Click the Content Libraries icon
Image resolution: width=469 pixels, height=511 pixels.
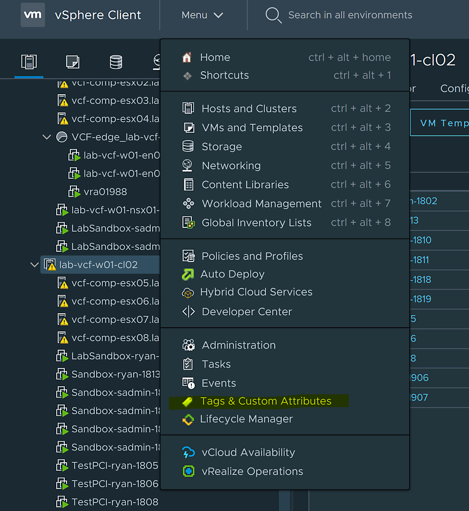[189, 184]
